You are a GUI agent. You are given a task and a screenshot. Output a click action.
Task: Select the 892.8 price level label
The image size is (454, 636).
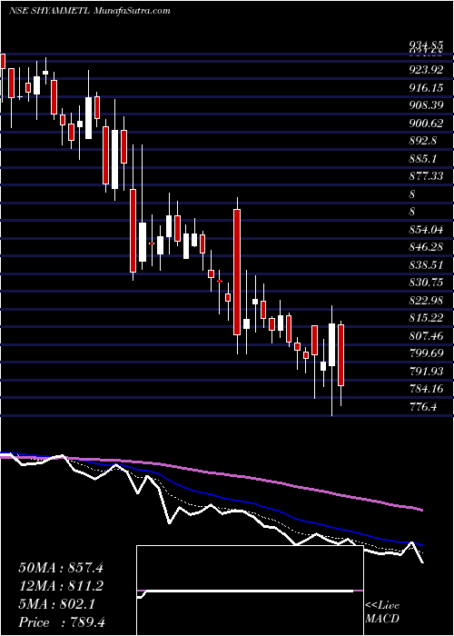pos(423,141)
